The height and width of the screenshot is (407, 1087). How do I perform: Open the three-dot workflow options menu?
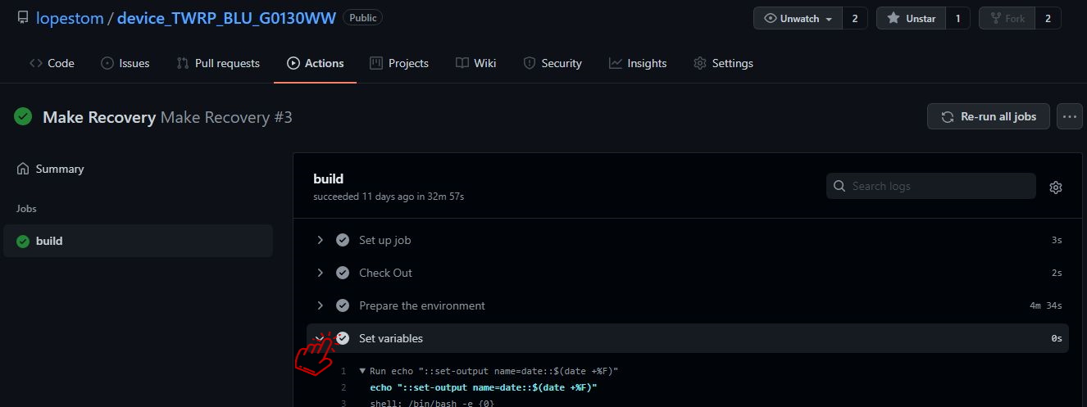1069,116
